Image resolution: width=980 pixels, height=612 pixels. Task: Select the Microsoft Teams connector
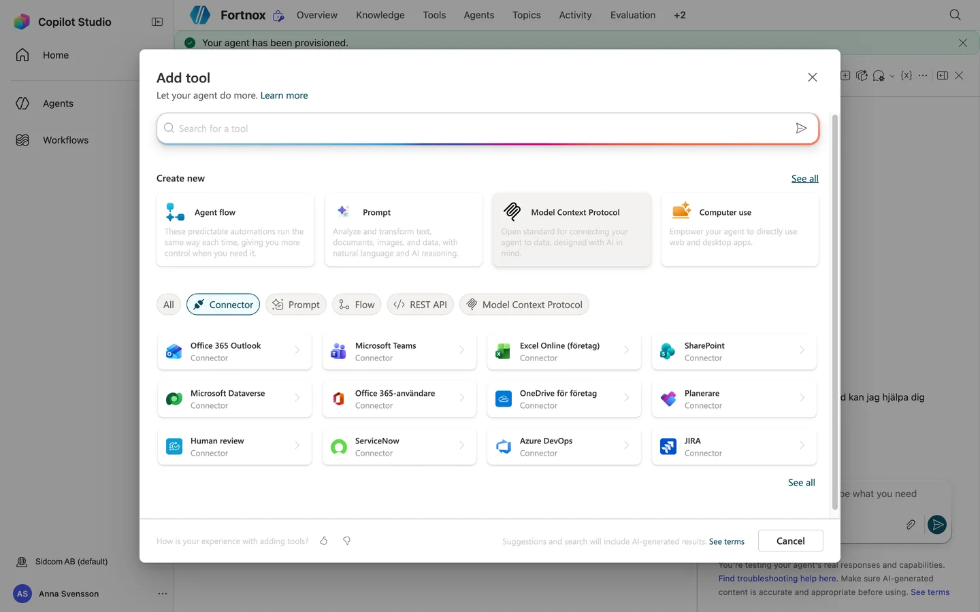(399, 352)
